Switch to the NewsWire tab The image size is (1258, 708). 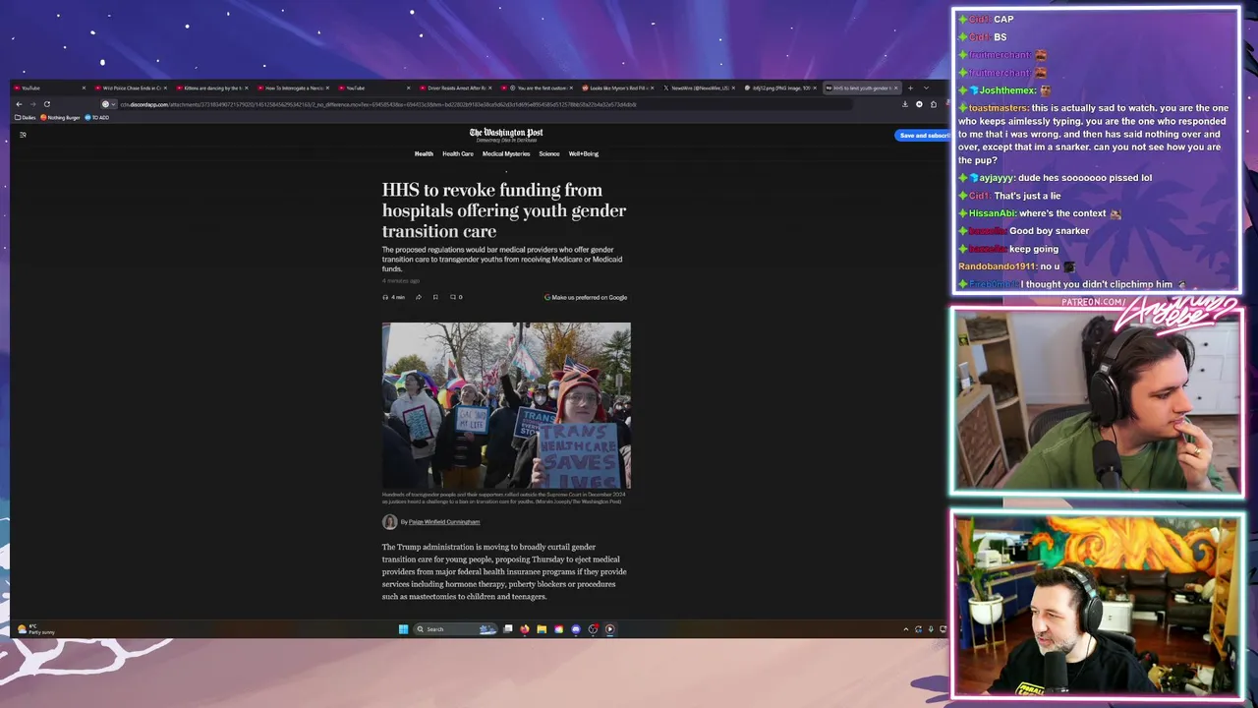[699, 88]
